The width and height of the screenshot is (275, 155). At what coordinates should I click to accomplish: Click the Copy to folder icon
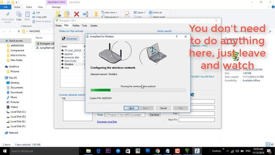tap(67, 14)
